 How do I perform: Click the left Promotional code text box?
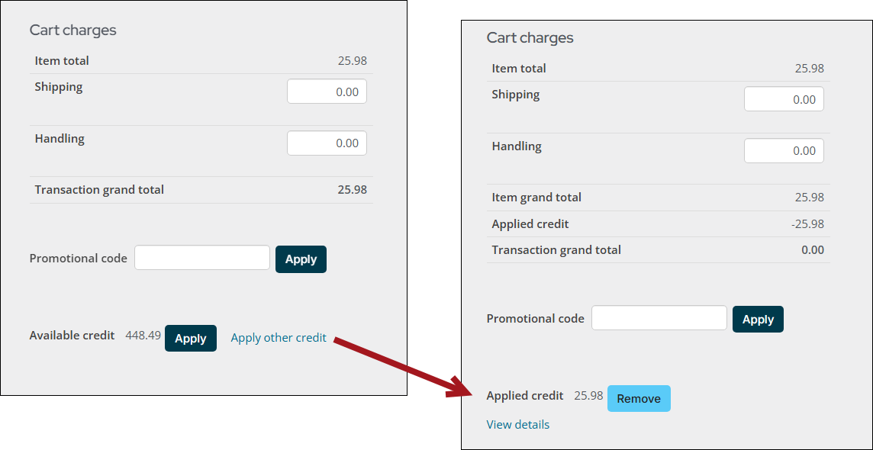click(x=201, y=257)
